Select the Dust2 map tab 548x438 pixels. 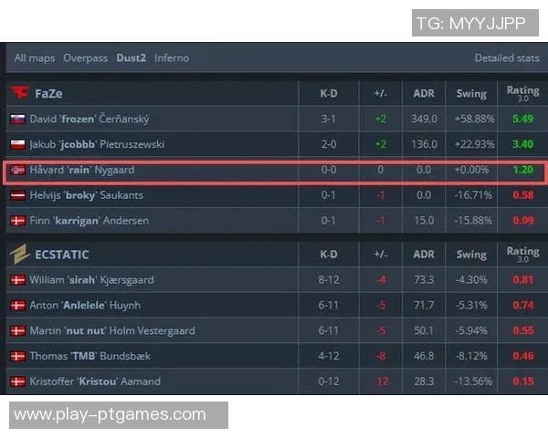132,58
